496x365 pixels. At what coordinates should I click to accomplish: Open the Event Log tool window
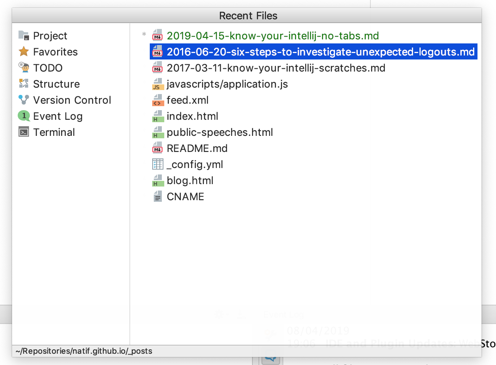58,117
